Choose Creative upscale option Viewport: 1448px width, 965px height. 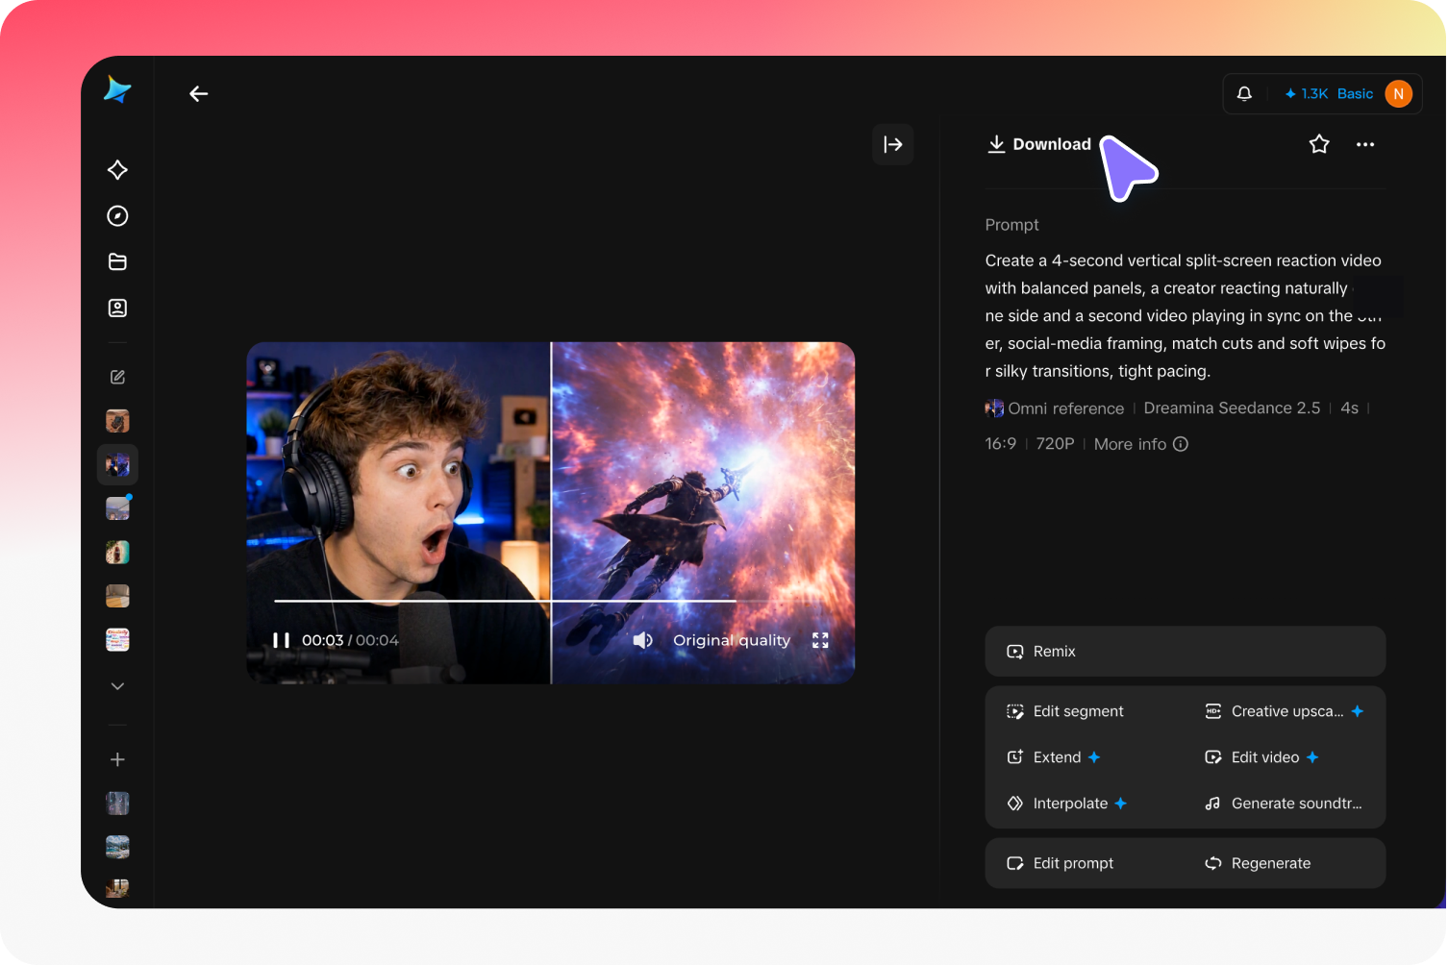point(1284,711)
